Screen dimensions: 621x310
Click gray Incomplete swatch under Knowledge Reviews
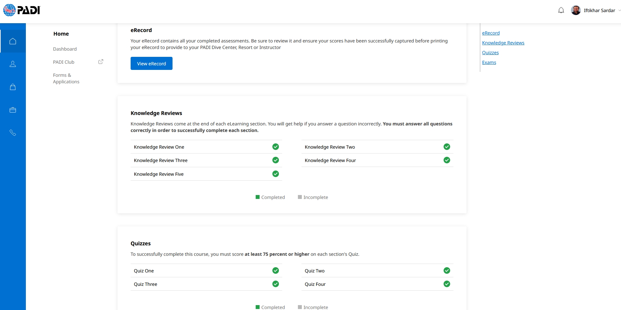pos(300,197)
